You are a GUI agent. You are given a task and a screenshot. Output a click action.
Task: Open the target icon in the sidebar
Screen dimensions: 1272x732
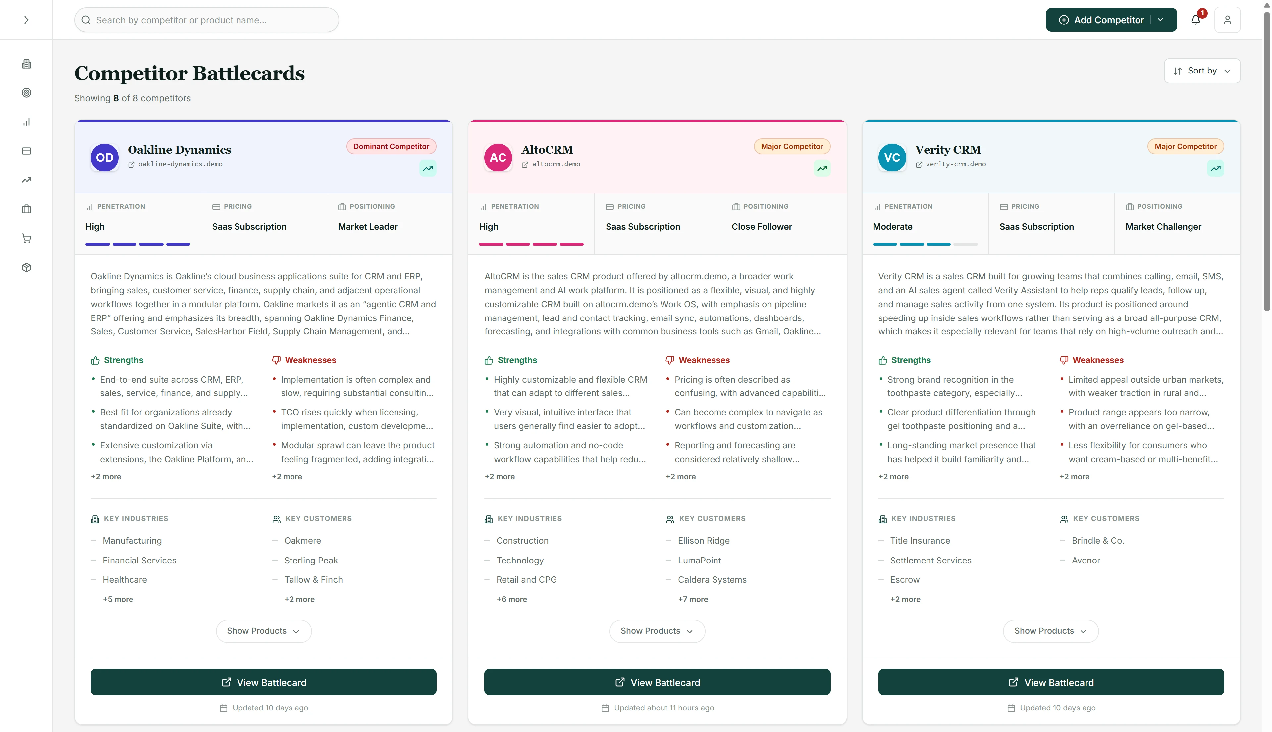(x=26, y=92)
